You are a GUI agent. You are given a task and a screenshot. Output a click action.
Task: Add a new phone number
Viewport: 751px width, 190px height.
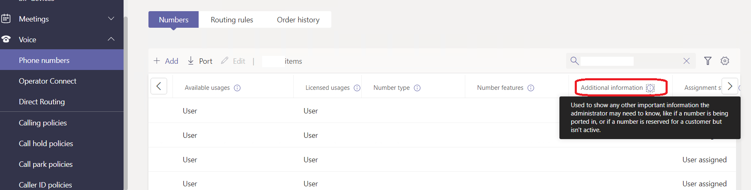(166, 61)
